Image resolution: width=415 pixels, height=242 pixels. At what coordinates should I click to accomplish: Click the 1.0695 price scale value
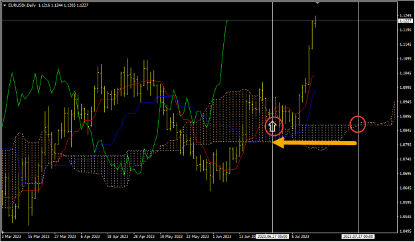(406, 174)
